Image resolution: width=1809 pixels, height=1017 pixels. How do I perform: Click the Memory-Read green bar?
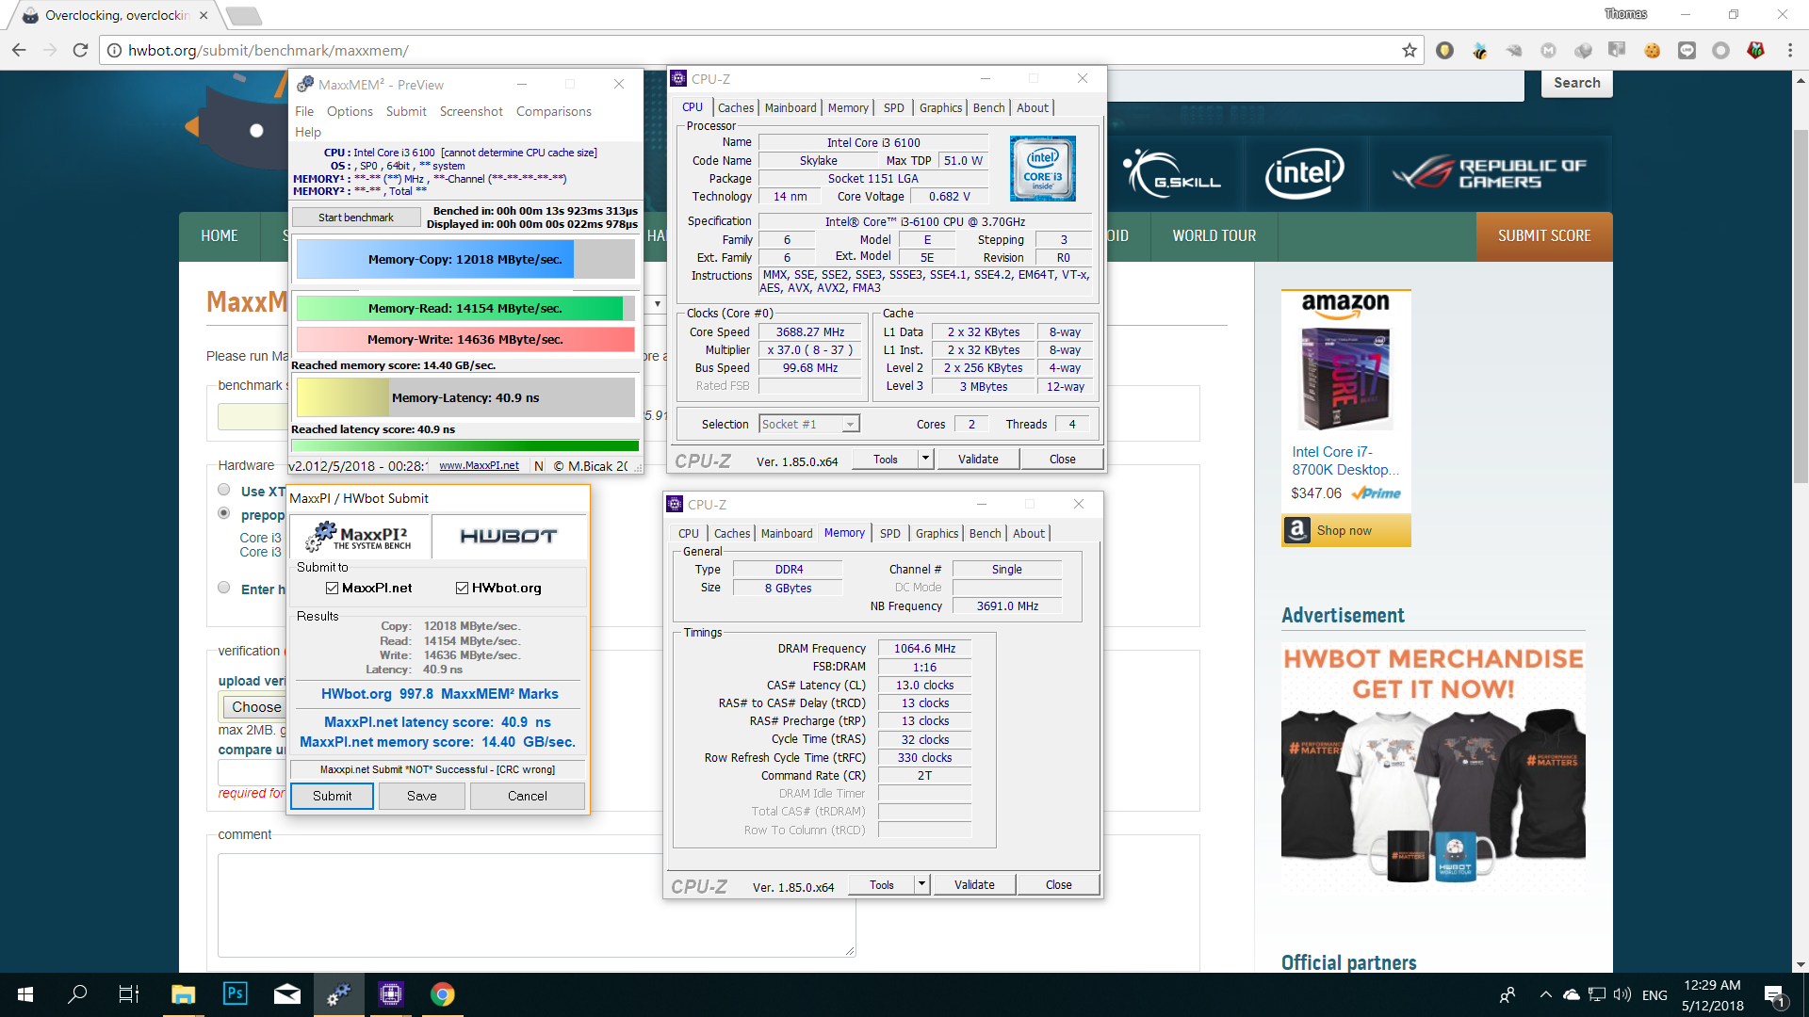[465, 308]
